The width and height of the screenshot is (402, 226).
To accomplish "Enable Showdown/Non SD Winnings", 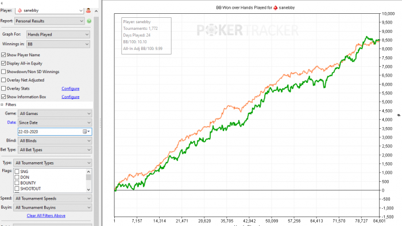I will pos(3,72).
